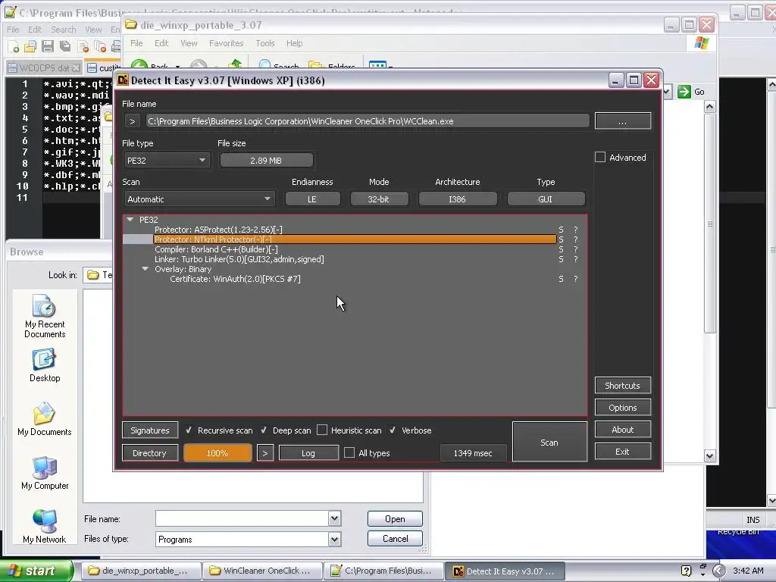Click the S for ASProtect row
The image size is (776, 582).
pos(561,230)
